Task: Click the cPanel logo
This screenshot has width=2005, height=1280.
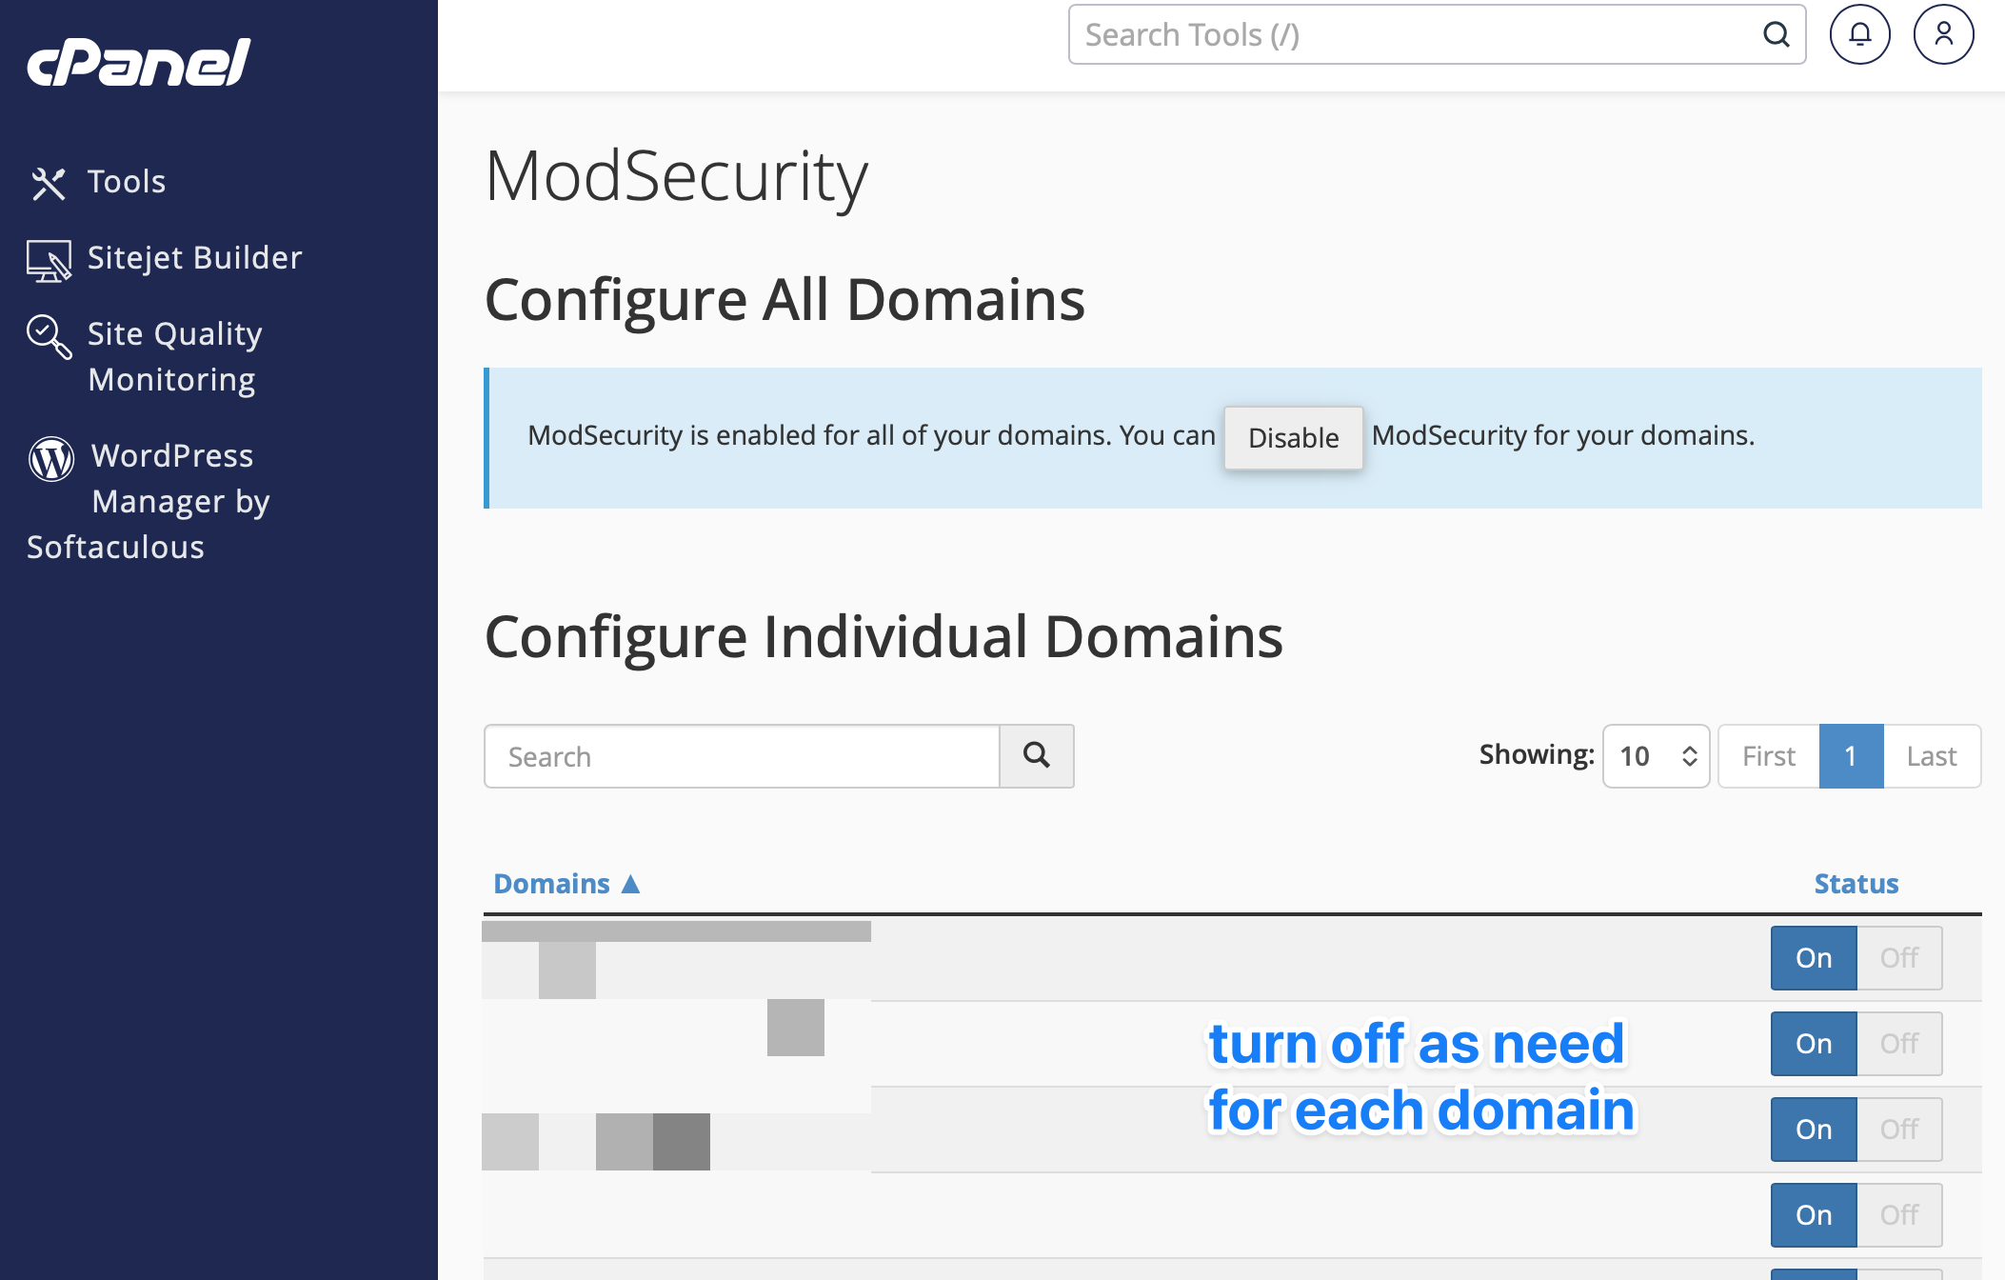Action: coord(139,63)
